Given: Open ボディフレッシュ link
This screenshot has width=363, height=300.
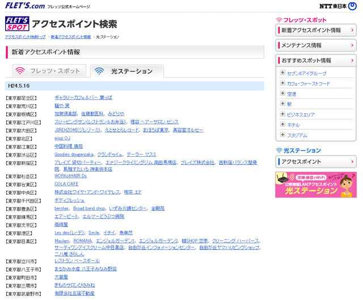Looking at the screenshot, I should (69, 200).
